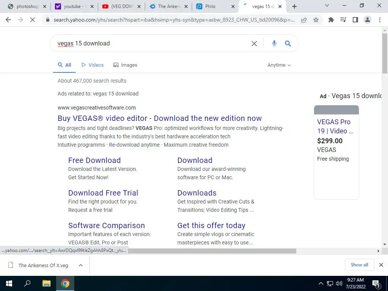388x291 pixels.
Task: Click the VEGAS Pro ad image placeholder
Action: 336,110
